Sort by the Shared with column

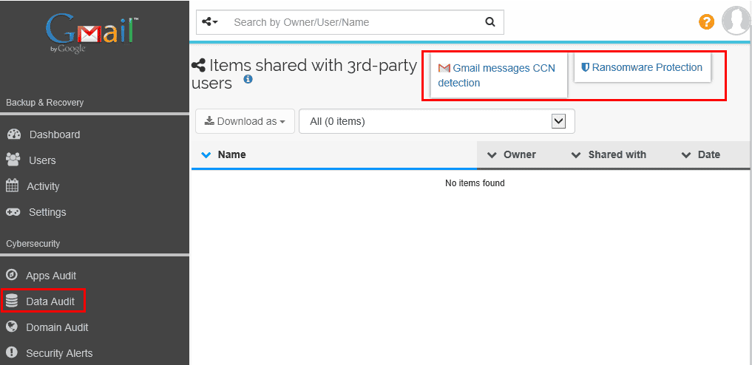[x=617, y=154]
